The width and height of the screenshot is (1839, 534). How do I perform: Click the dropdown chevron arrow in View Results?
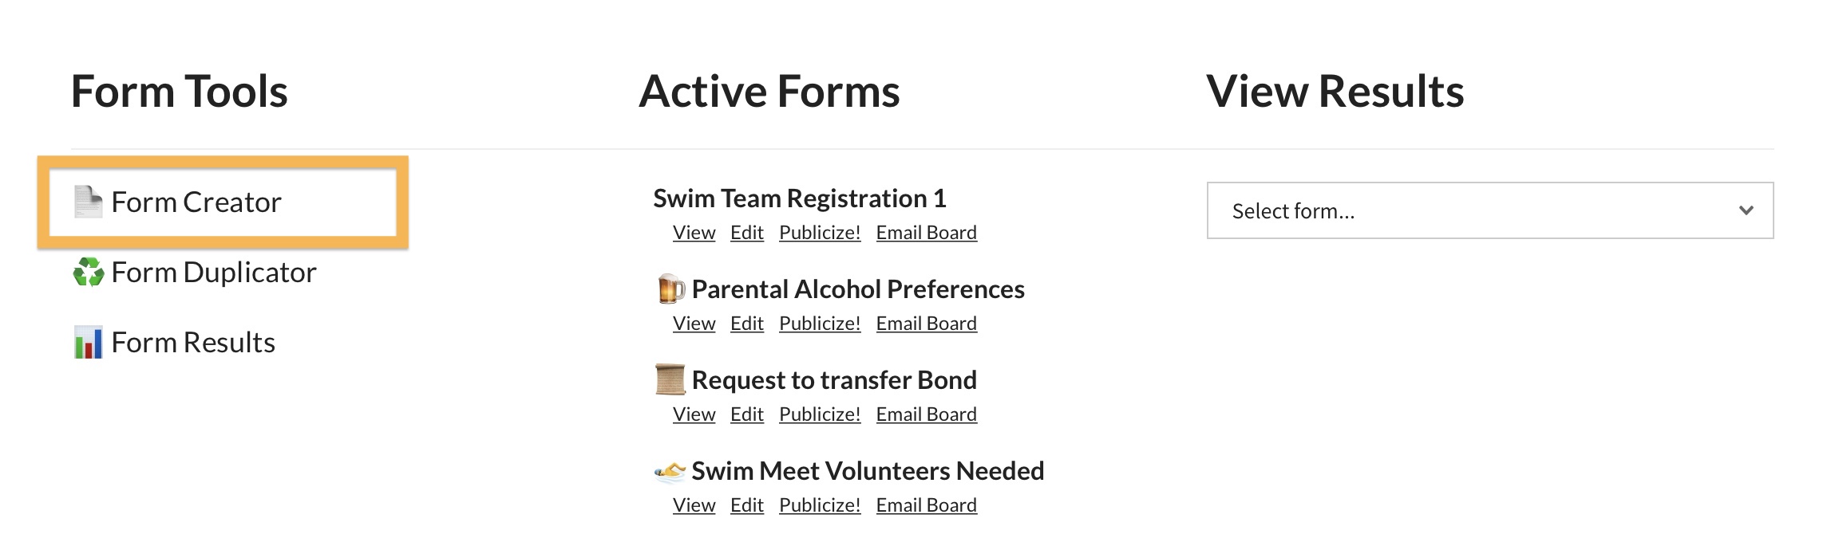[1746, 210]
